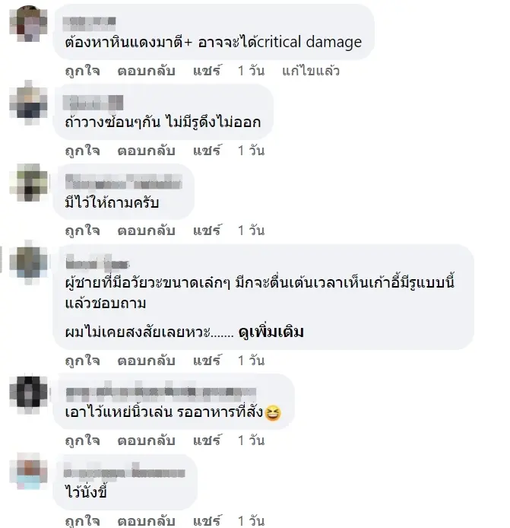Reply to the 'ไว้นั่งขี้' comment
Viewport: 510px width, 528px height.
pos(147,521)
